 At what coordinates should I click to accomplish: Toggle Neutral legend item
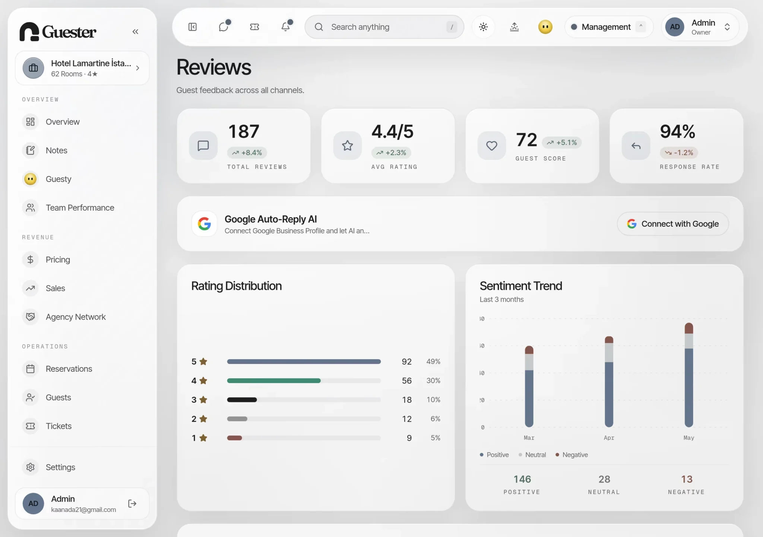532,455
